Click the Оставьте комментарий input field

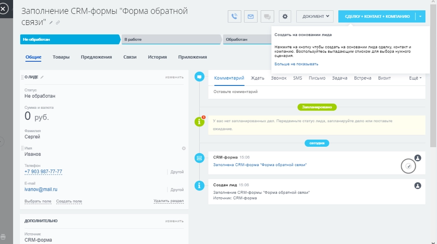pos(317,92)
